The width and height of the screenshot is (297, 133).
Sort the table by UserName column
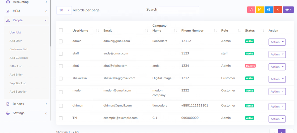coord(97,31)
